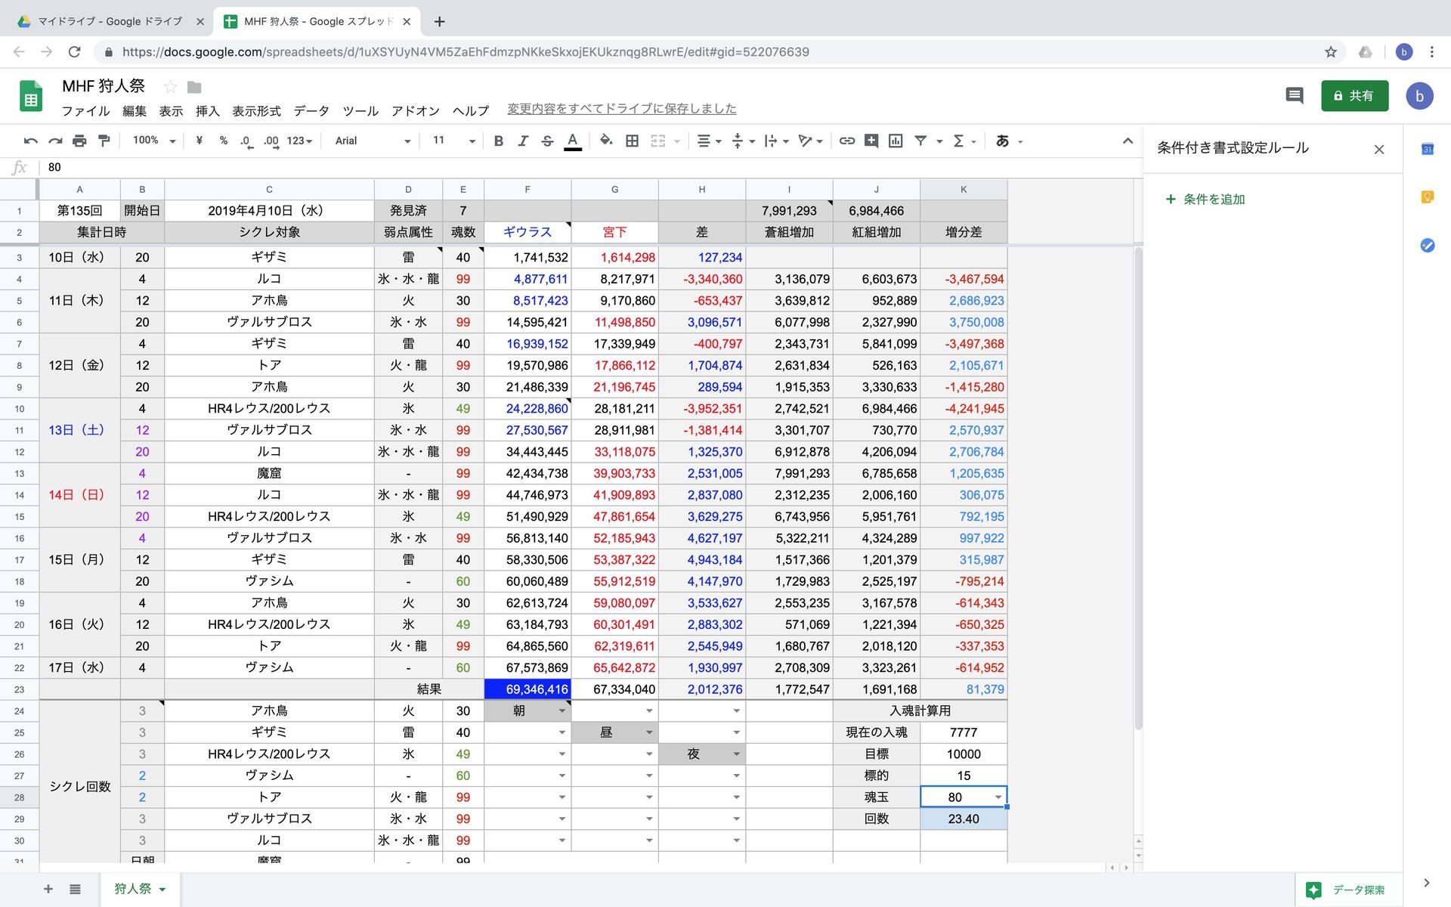Viewport: 1451px width, 907px height.
Task: Star the MHF 狩人祭 document
Action: pos(171,87)
